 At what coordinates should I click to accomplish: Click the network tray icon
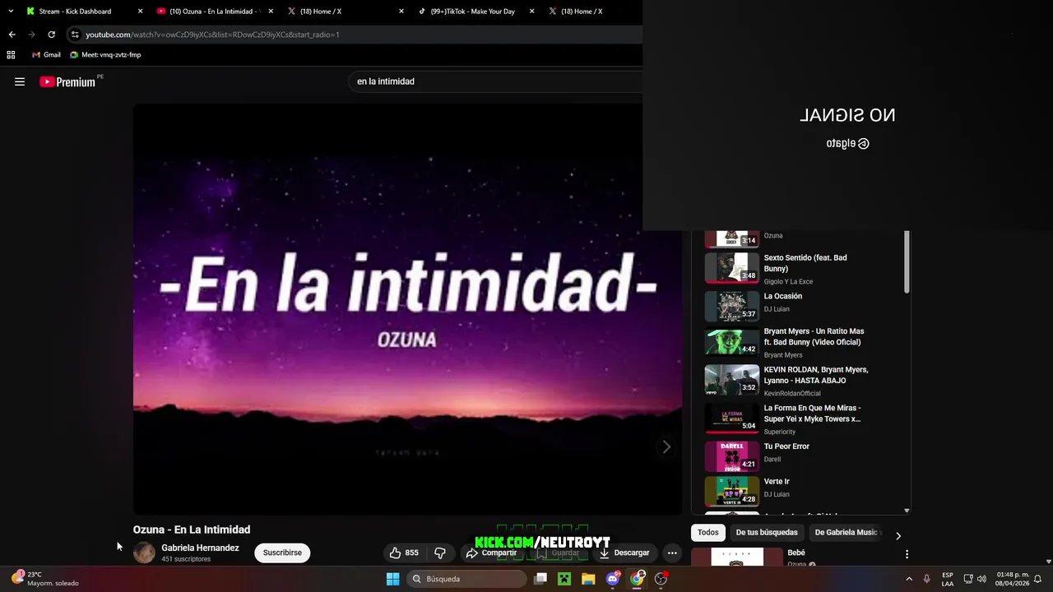tap(968, 579)
